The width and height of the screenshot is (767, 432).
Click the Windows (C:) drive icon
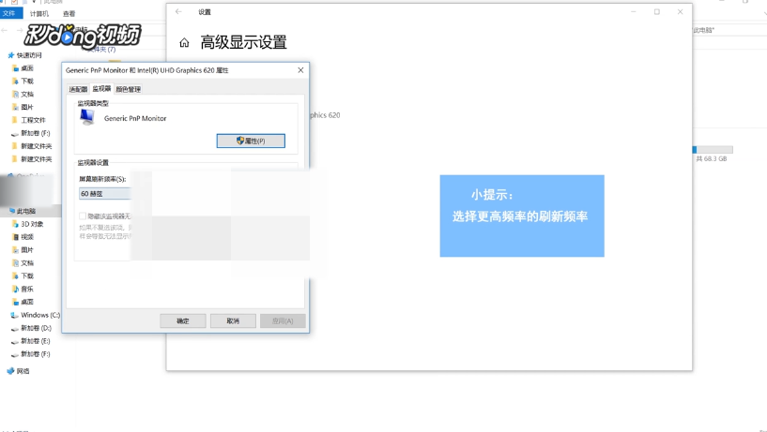(15, 315)
